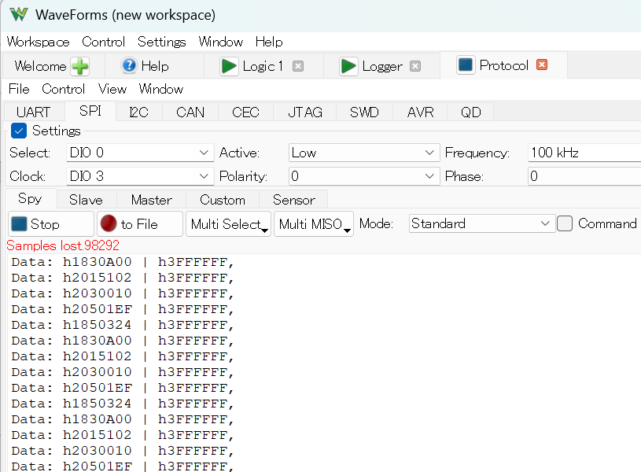Image resolution: width=641 pixels, height=472 pixels.
Task: Switch to the Sensor sub-tab
Action: pos(294,200)
